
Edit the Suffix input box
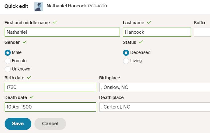click(x=202, y=32)
